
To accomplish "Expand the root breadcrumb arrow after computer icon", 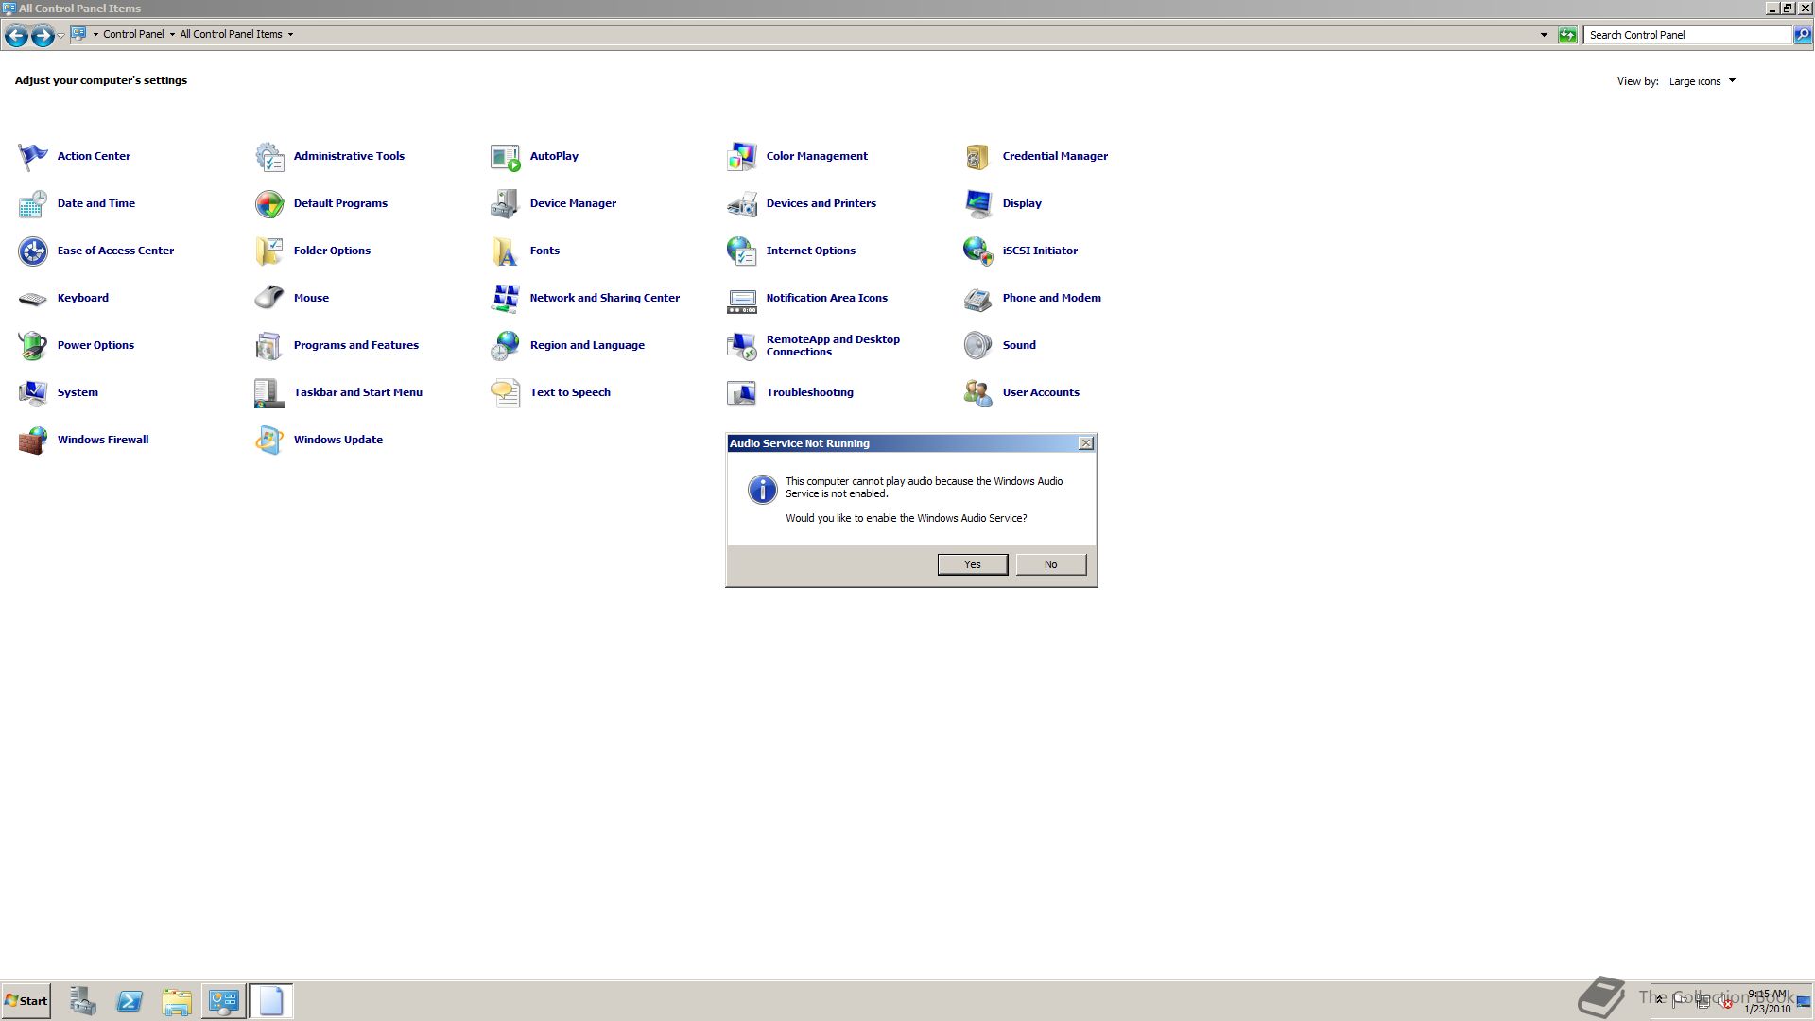I will point(95,34).
